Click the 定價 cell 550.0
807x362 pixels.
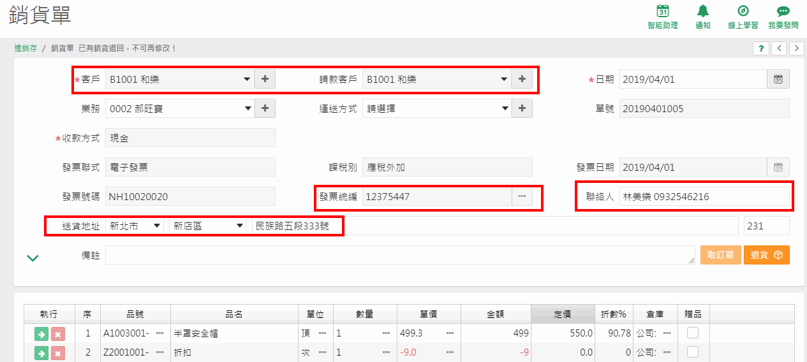(563, 333)
